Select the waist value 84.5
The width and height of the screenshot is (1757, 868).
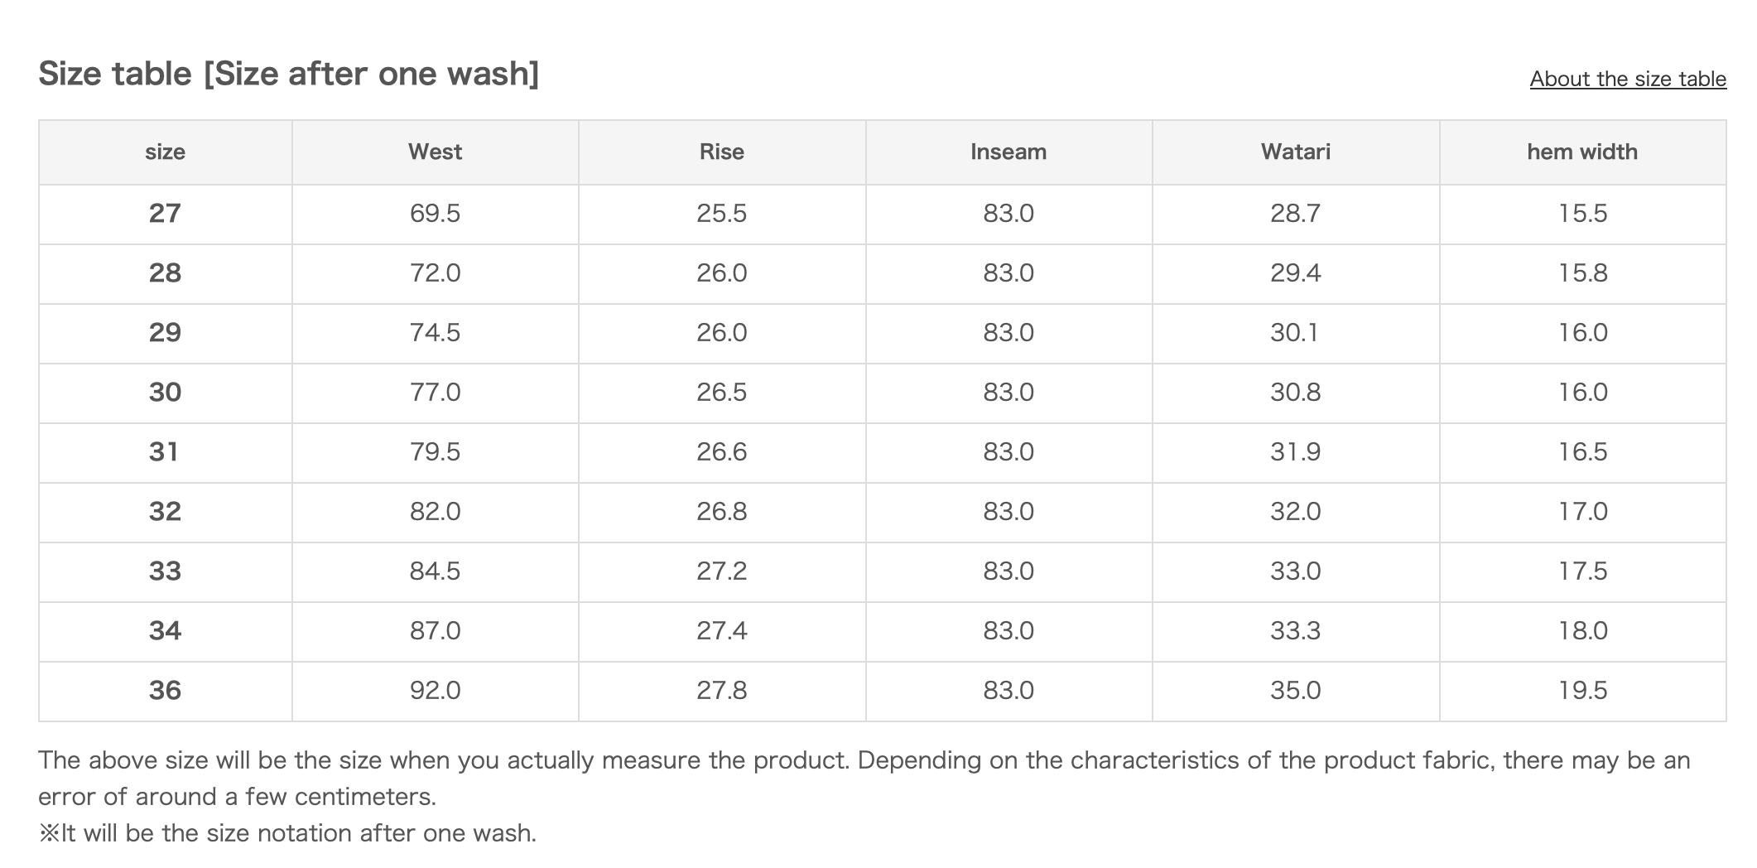coord(435,571)
